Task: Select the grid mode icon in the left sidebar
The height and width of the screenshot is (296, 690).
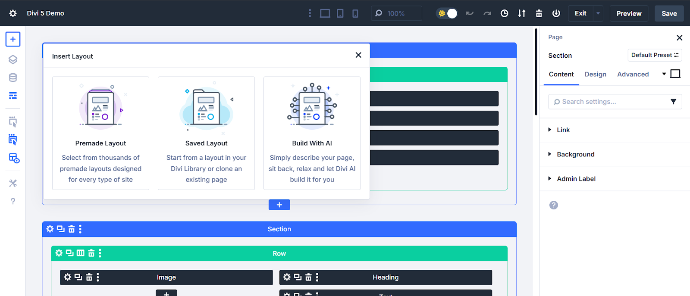Action: (x=14, y=158)
